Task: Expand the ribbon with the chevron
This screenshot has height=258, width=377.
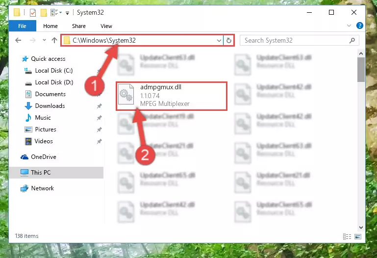Action: point(349,26)
